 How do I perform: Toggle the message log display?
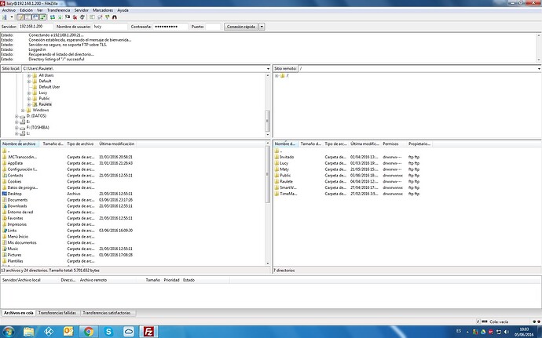coord(20,17)
